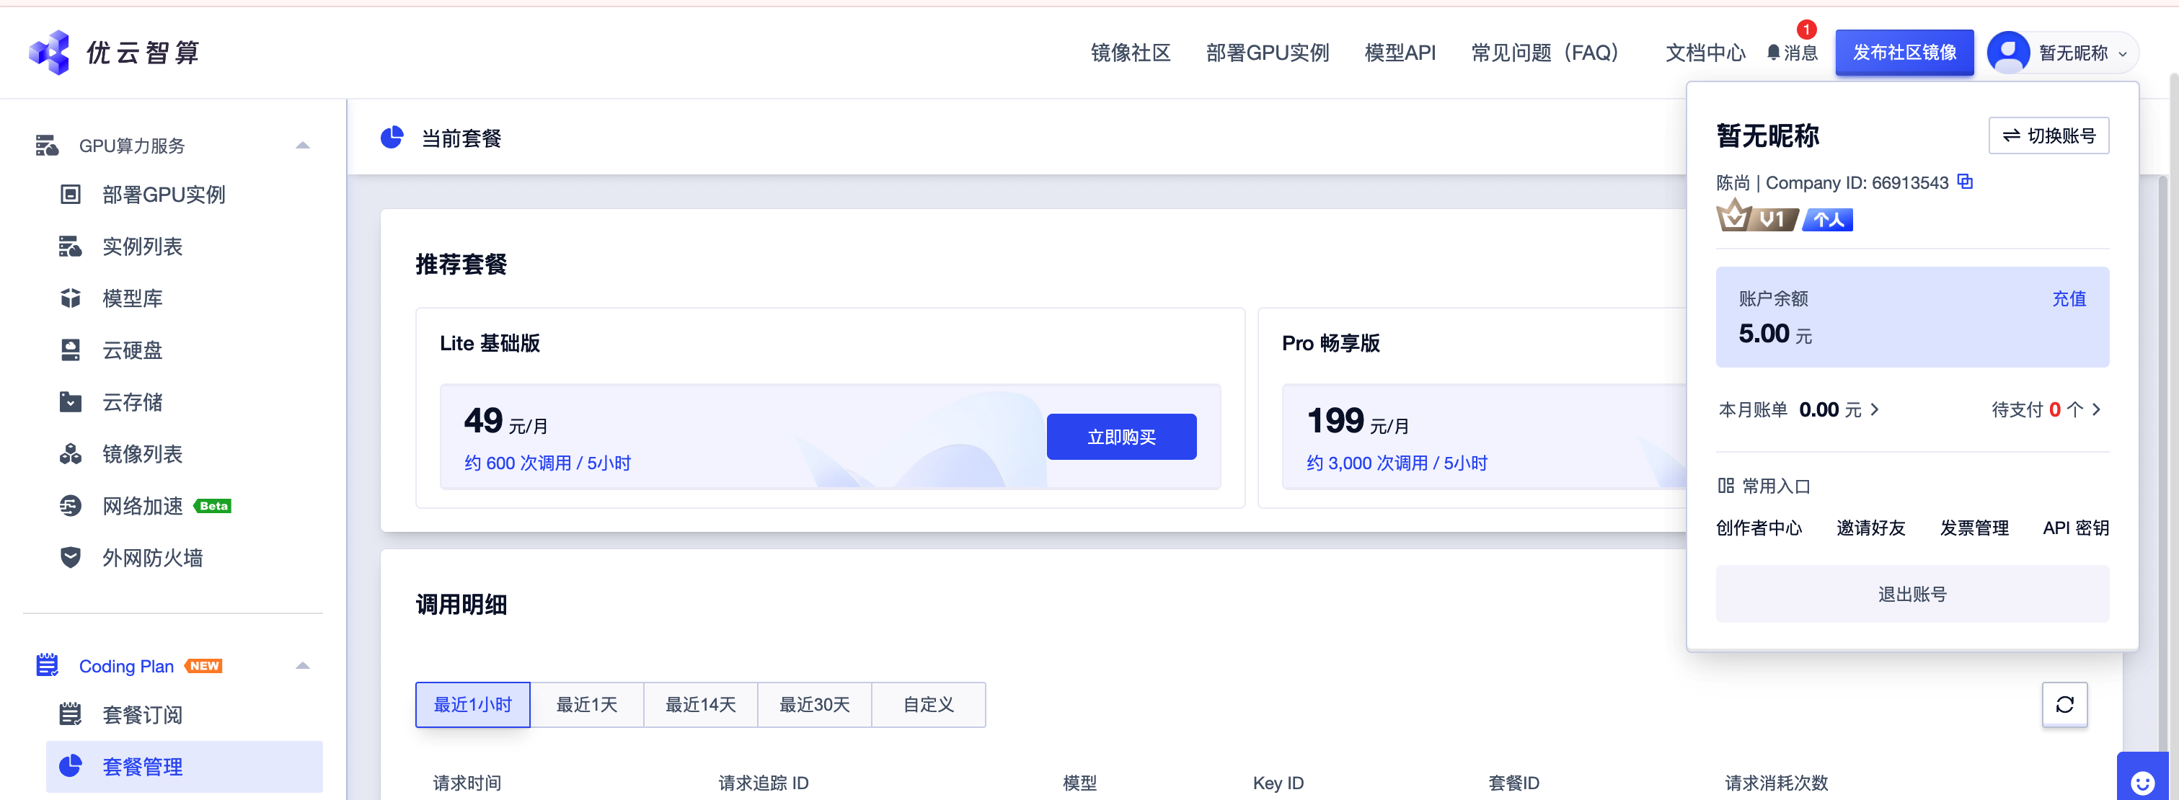Click the cloud disk sidebar icon

(x=70, y=350)
